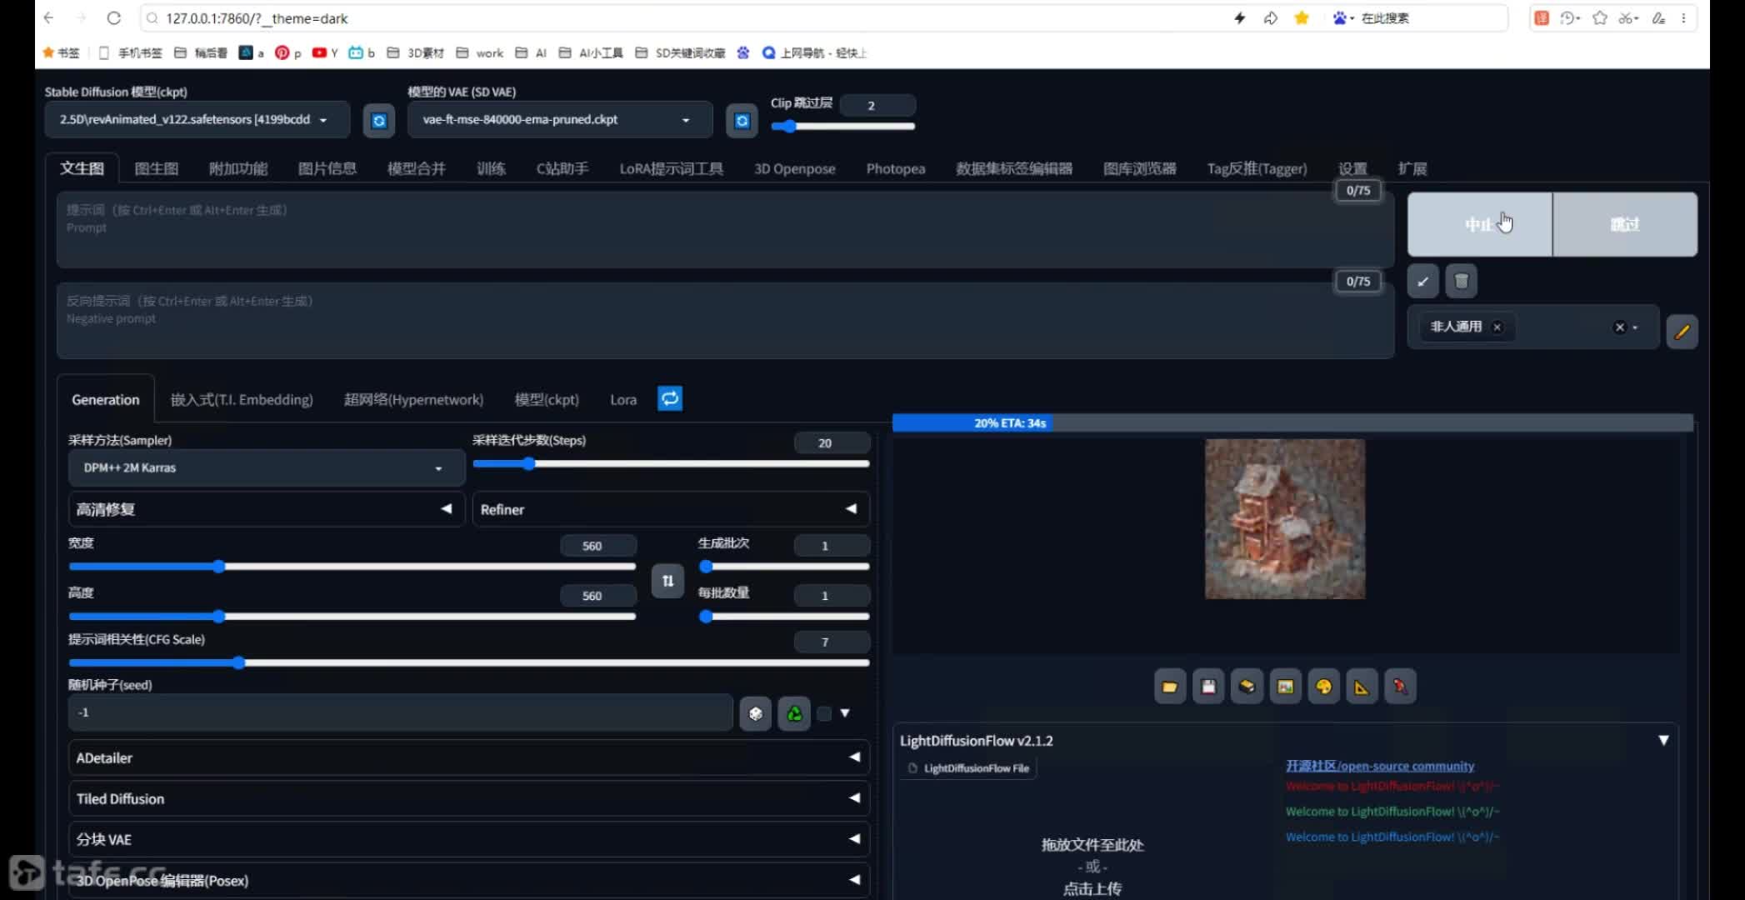Save image with floppy disk icon
The width and height of the screenshot is (1745, 900).
click(x=1208, y=687)
